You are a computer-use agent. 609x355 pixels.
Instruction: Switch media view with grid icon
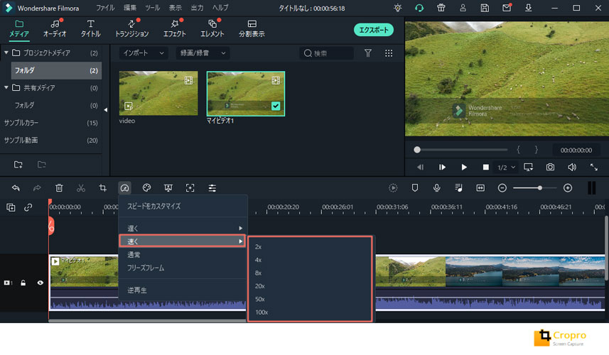(389, 53)
